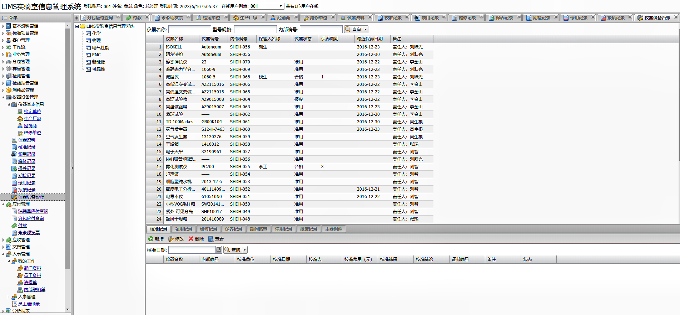Image resolution: width=680 pixels, height=315 pixels.
Task: Open the 内部联络单 link
Action: (x=35, y=290)
